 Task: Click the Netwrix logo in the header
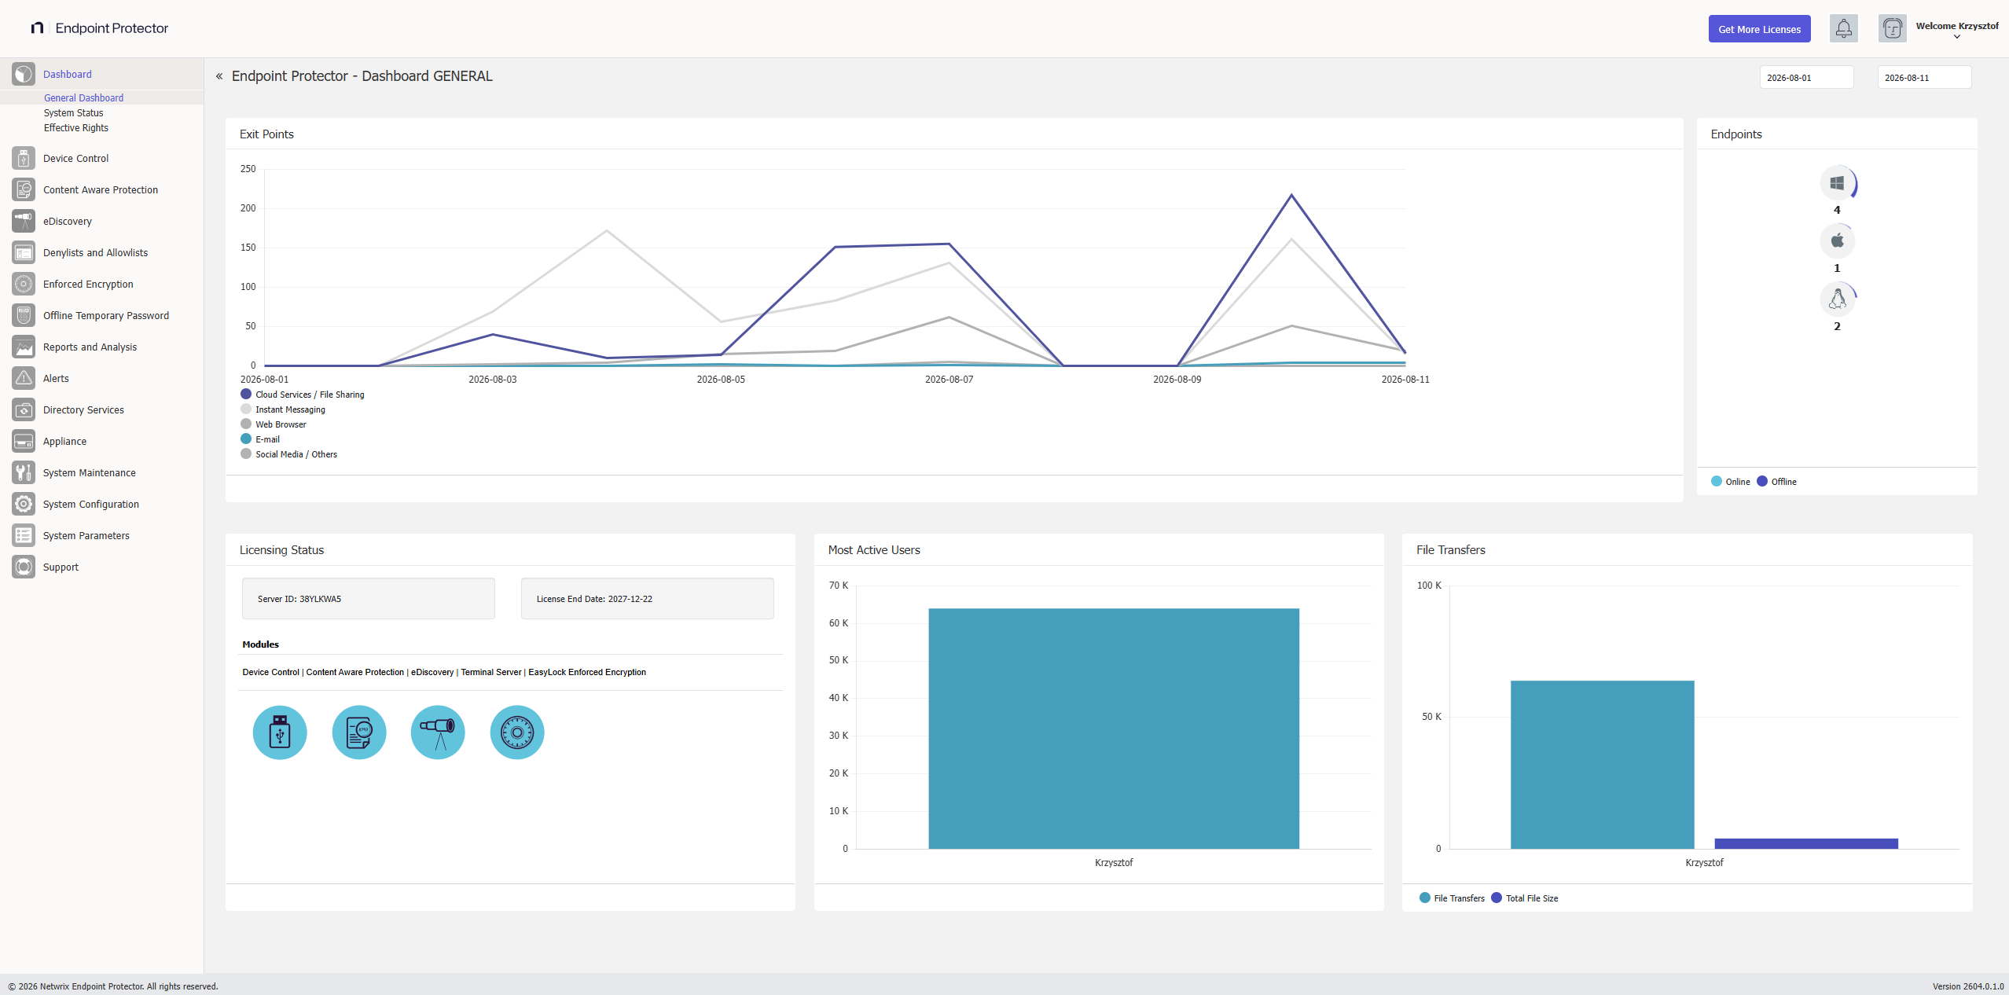37,28
